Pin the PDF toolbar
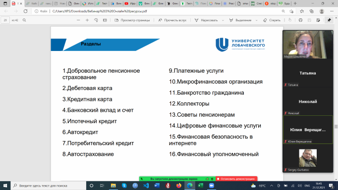This screenshot has height=190, width=338. click(329, 20)
